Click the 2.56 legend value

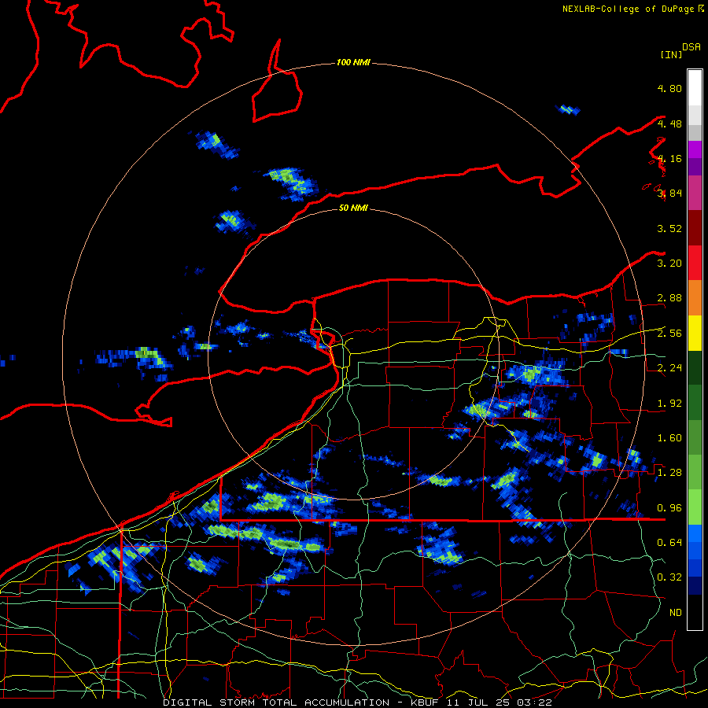point(669,333)
